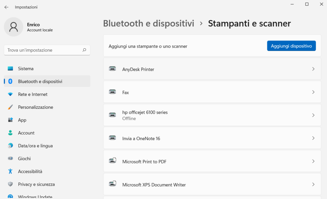Click the Sistema monitor icon
The image size is (327, 199).
tap(10, 68)
